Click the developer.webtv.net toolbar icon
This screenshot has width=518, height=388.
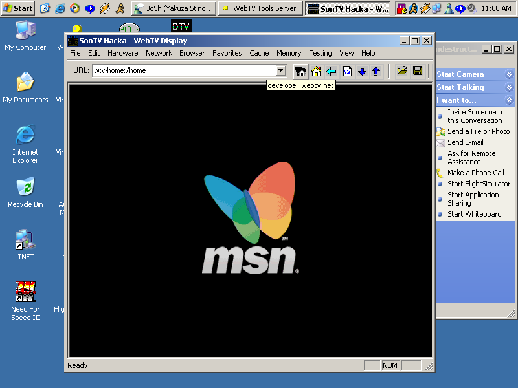point(300,71)
